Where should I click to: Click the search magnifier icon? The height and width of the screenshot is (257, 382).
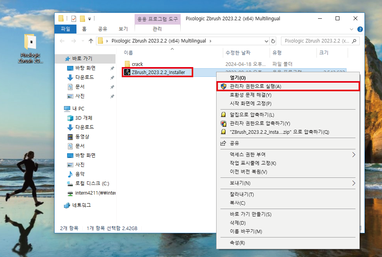click(354, 41)
